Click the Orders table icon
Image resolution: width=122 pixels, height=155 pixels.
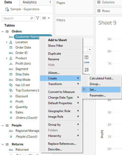click(x=7, y=31)
